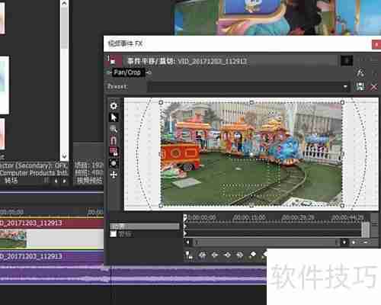Select the VID_20171203_112913 audio track header
Image resolution: width=381 pixels, height=305 pixels.
52,256
